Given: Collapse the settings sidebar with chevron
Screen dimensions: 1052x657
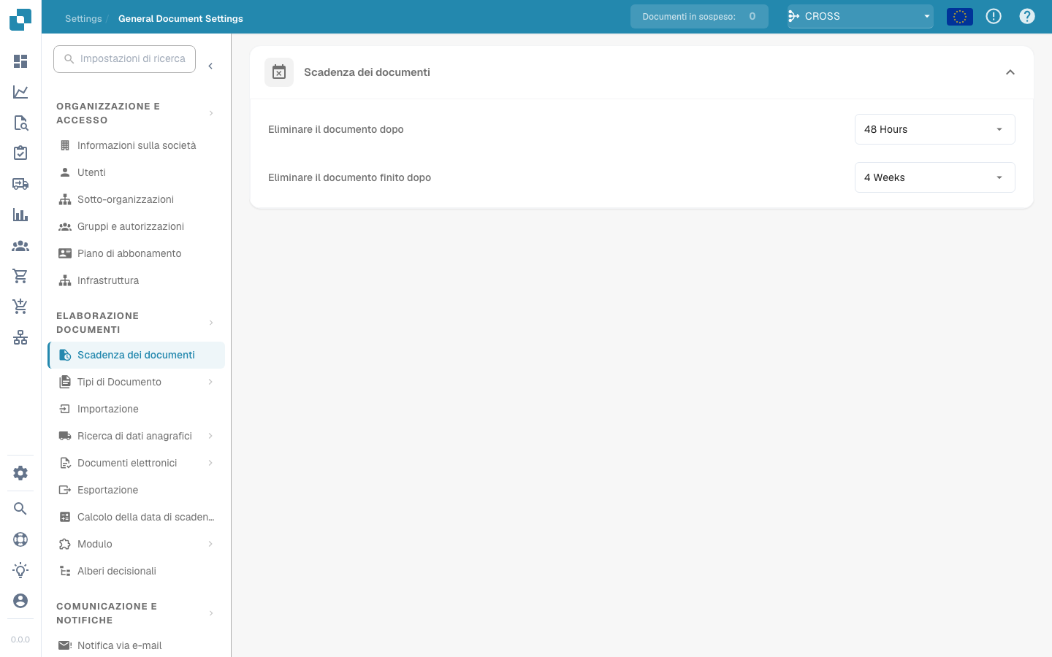Looking at the screenshot, I should tap(210, 66).
